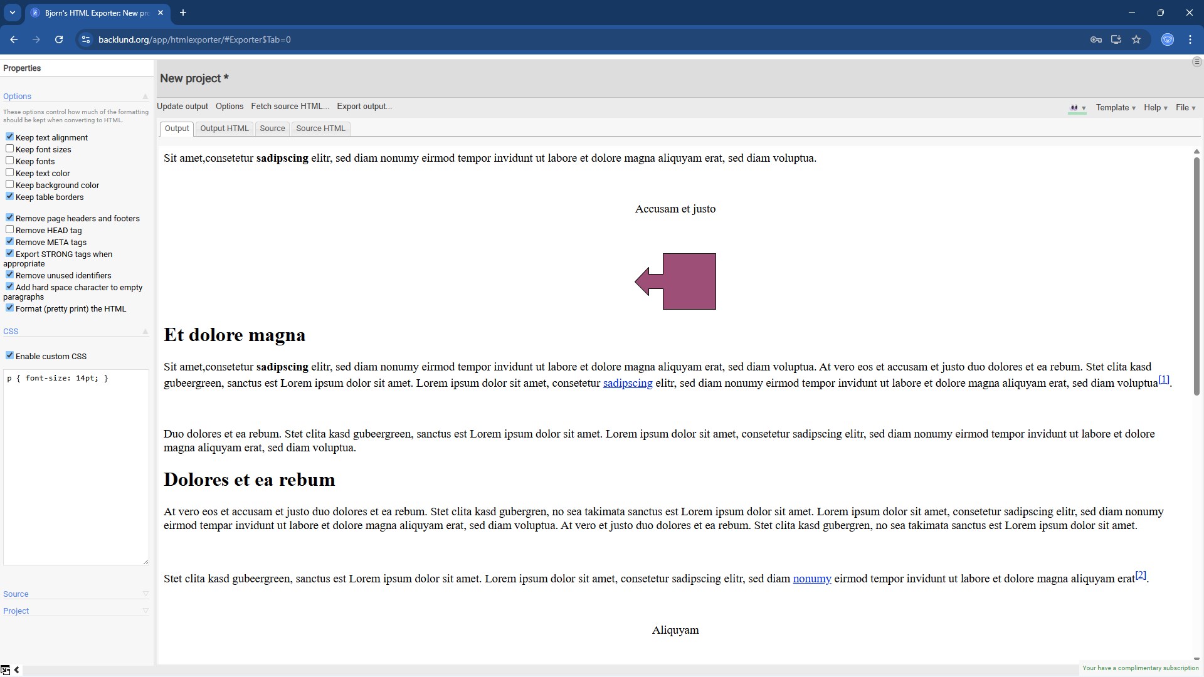This screenshot has height=677, width=1204.
Task: Open the Help dropdown menu
Action: tap(1155, 108)
